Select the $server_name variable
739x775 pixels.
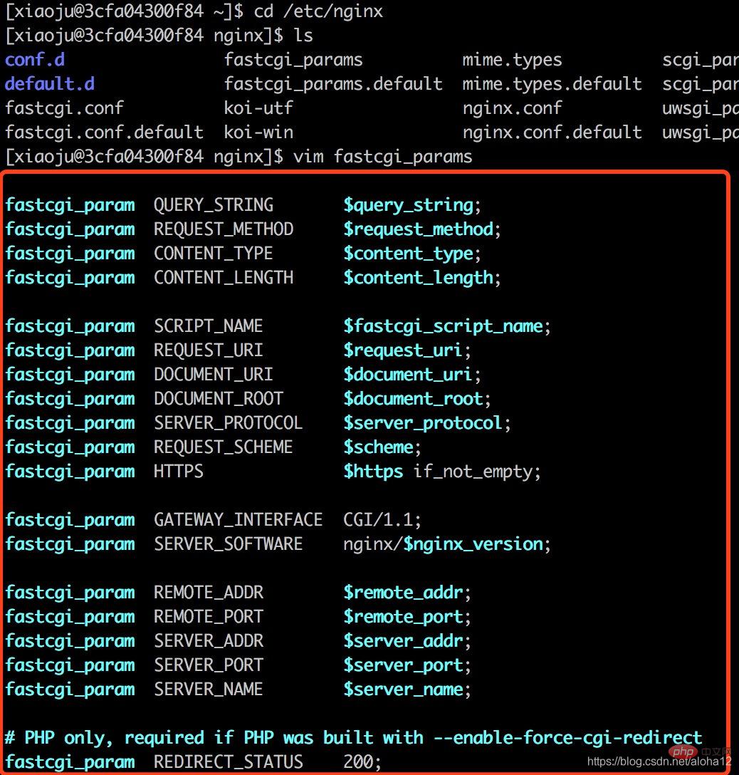(403, 690)
